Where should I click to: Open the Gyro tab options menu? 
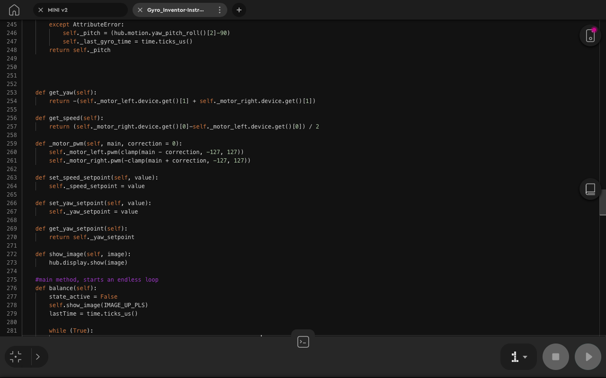pos(219,9)
